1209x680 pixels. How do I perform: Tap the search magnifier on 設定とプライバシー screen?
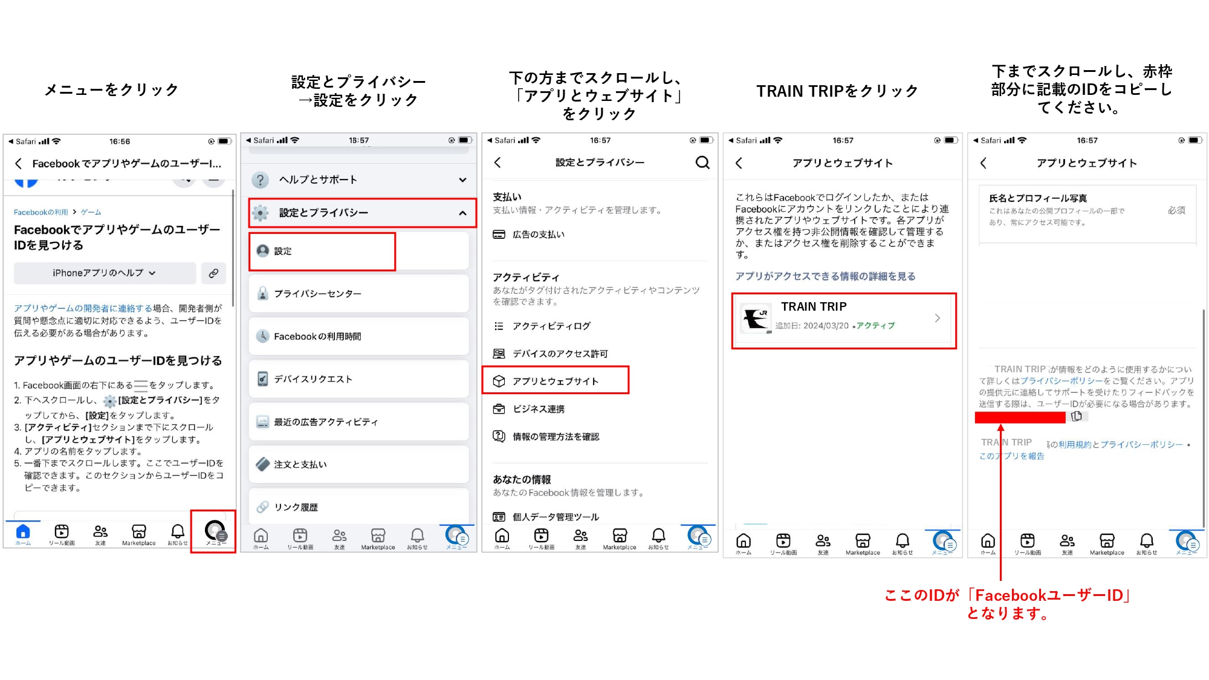702,163
